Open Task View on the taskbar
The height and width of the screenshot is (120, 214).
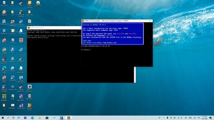pos(19,118)
